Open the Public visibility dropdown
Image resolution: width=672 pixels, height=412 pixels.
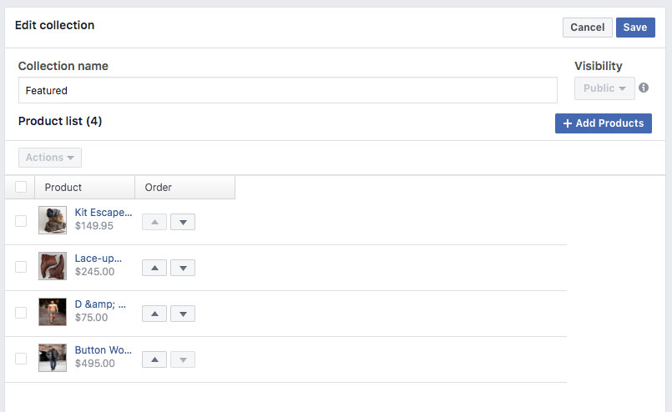click(x=604, y=88)
